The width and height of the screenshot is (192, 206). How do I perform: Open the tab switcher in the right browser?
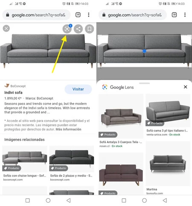[x=174, y=15]
